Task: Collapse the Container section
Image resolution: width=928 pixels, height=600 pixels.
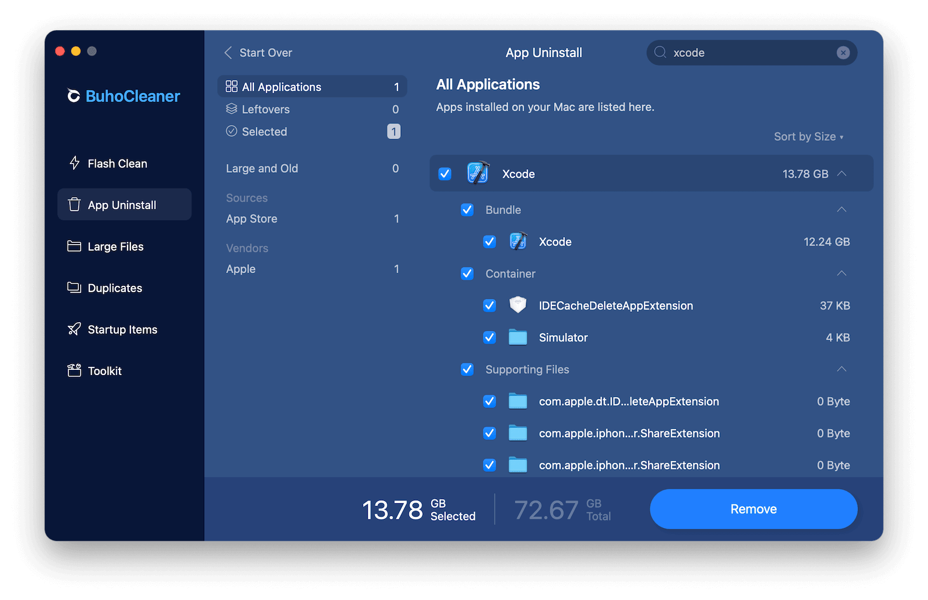Action: 842,273
